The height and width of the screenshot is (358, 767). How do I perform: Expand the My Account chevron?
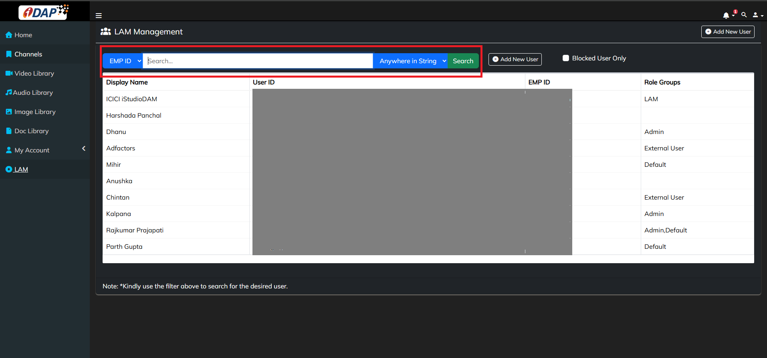(84, 149)
